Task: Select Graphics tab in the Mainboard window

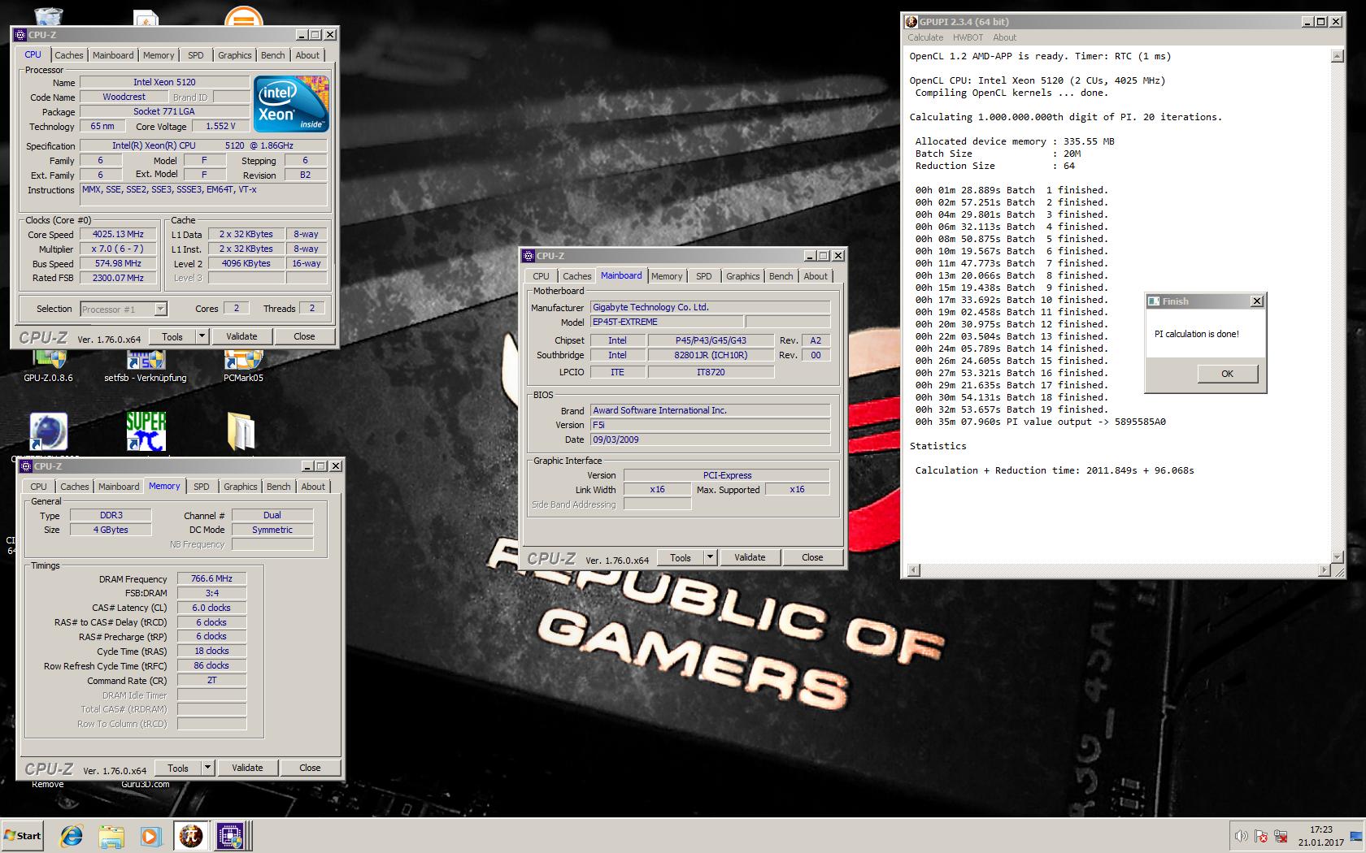Action: coord(743,276)
